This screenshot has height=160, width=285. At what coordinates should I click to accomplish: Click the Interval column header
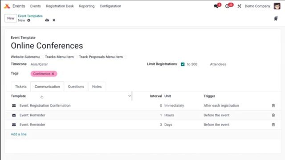[x=156, y=96]
